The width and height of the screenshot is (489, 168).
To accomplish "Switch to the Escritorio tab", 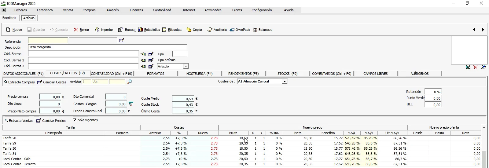I will click(x=9, y=18).
